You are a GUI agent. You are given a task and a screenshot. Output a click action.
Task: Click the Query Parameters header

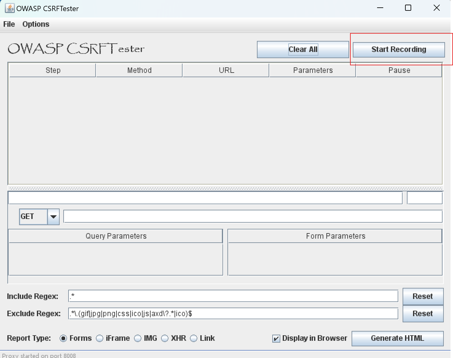click(x=116, y=236)
